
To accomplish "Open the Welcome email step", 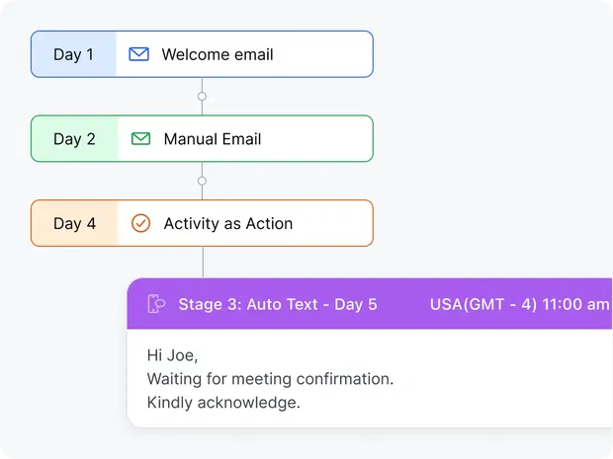I will 202,54.
